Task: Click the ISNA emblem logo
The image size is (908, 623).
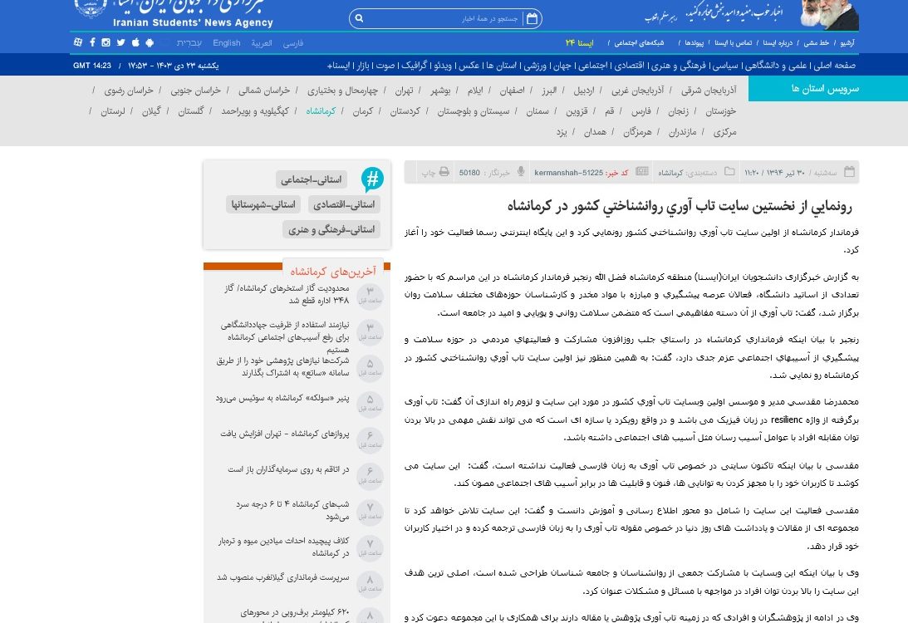Action: tap(91, 8)
